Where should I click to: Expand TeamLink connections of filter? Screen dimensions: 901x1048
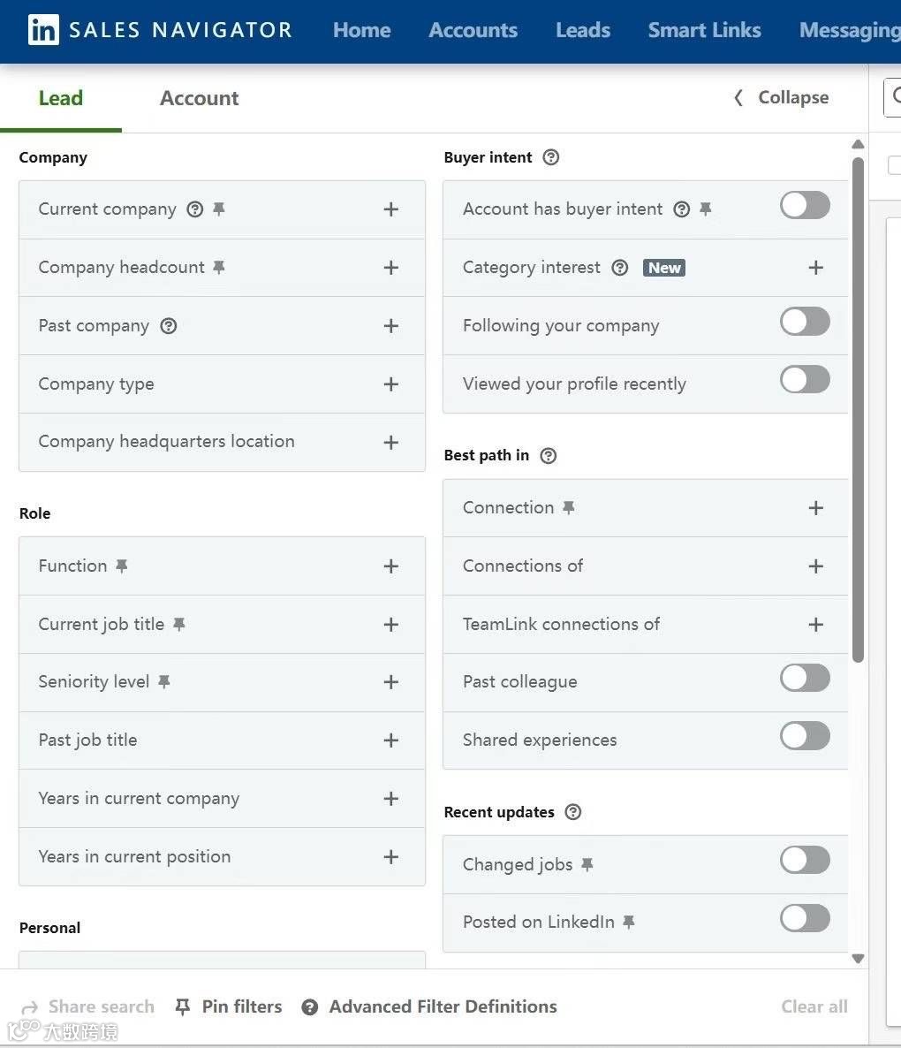coord(816,625)
